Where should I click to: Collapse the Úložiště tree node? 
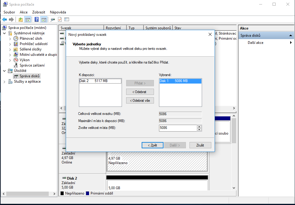pos(4,71)
